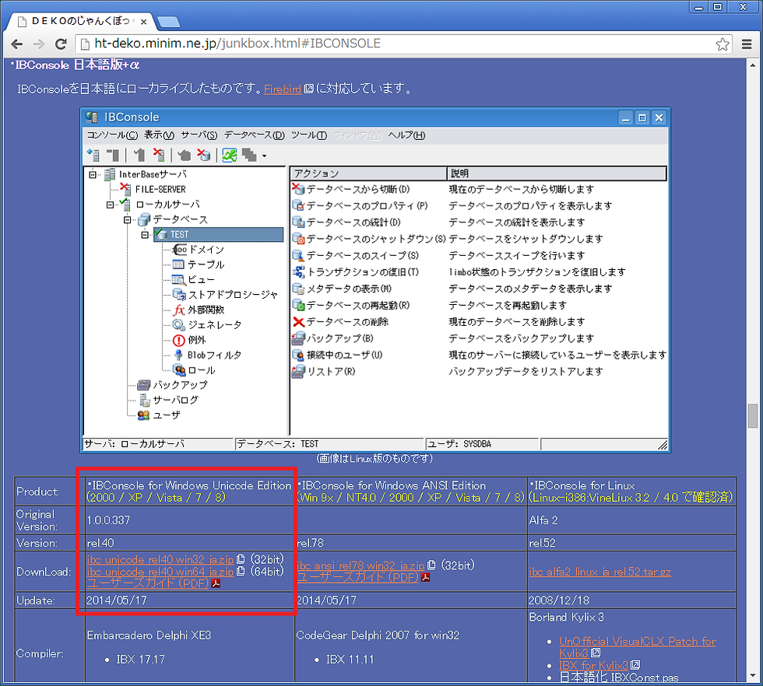Bookmark the page with the star icon

tap(723, 44)
